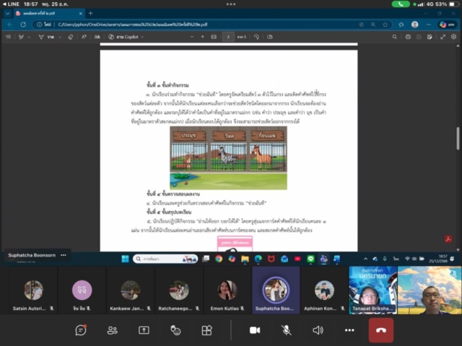The height and width of the screenshot is (346, 462).
Task: Open options next to Suphatcha Boonsorn name
Action: click(64, 255)
